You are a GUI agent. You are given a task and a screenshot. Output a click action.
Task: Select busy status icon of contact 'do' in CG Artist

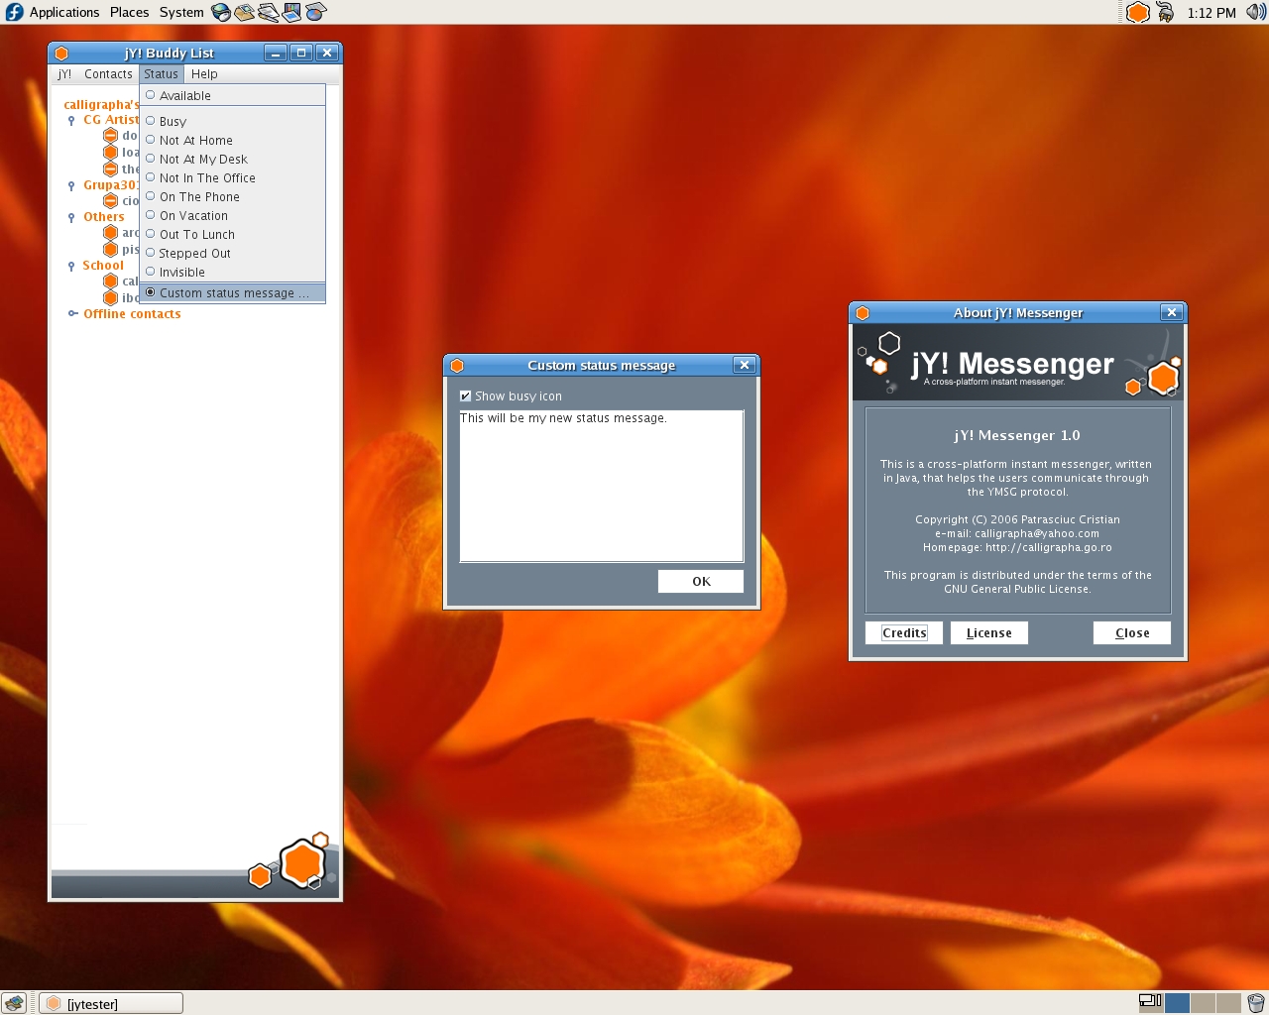[x=111, y=136]
